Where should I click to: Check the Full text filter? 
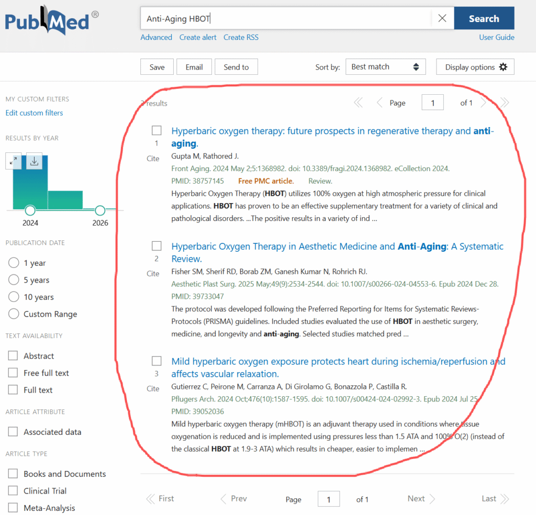point(13,389)
